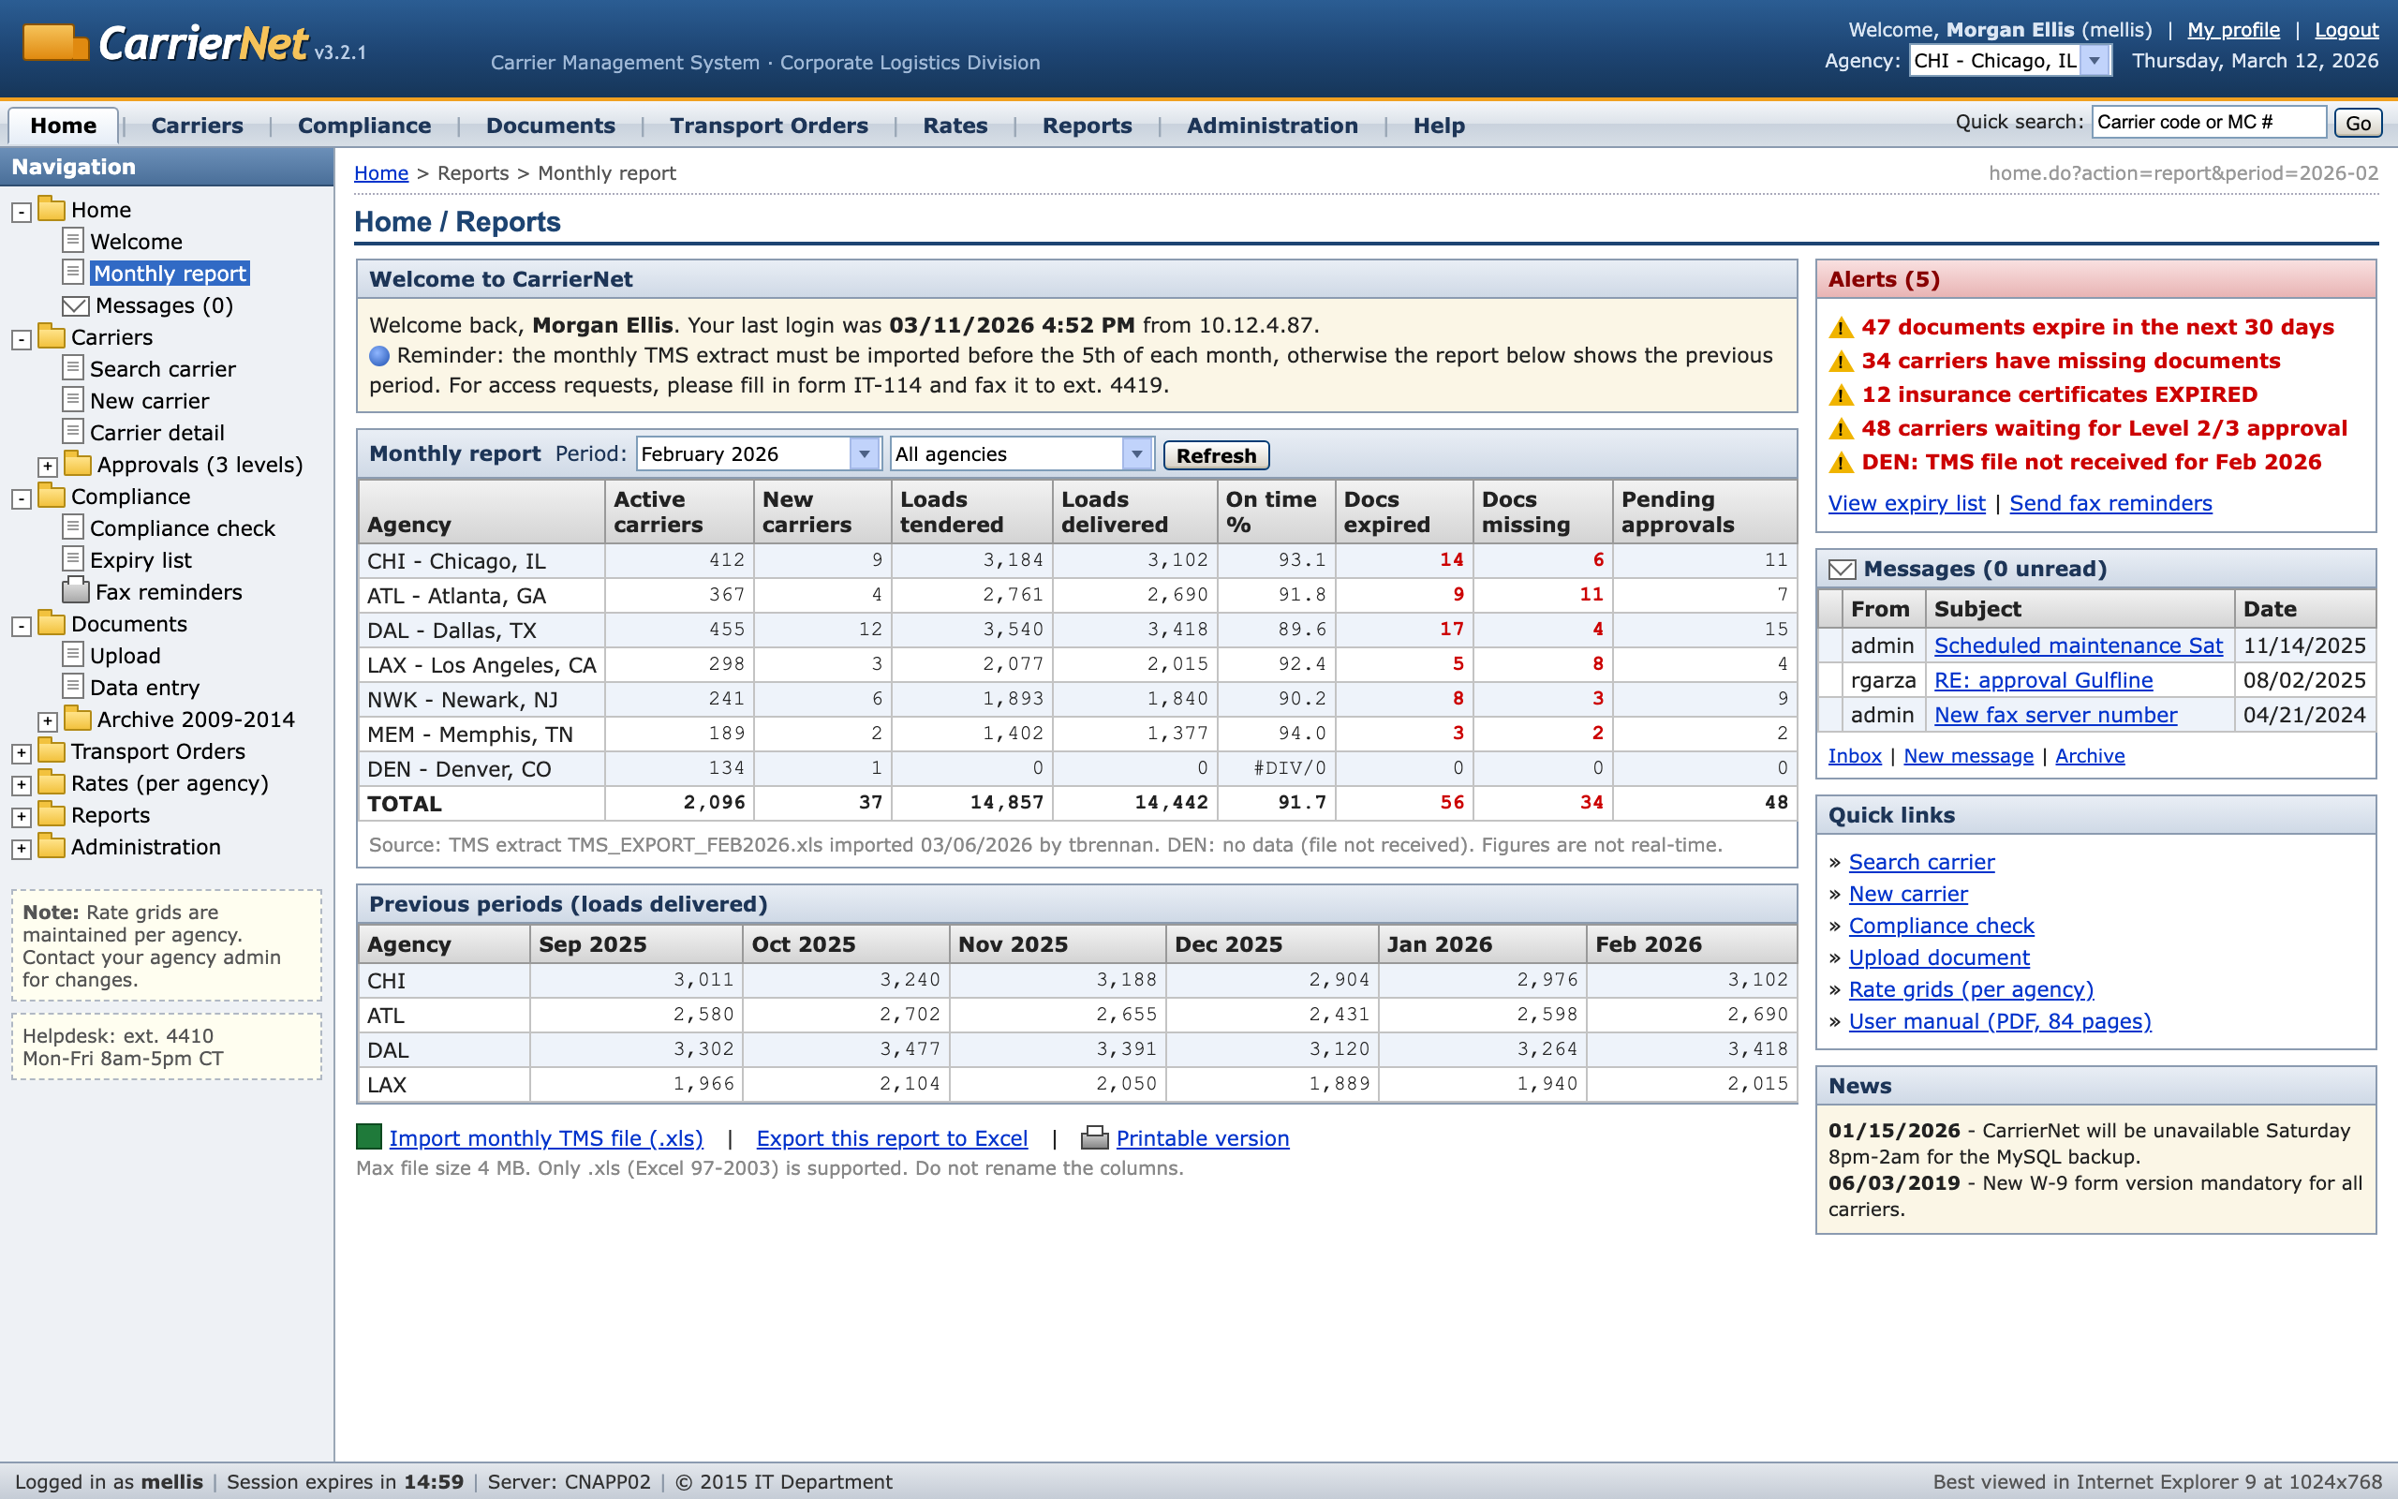The height and width of the screenshot is (1499, 2398).
Task: Click the blue info bullet beside the Reminder text
Action: 379,356
